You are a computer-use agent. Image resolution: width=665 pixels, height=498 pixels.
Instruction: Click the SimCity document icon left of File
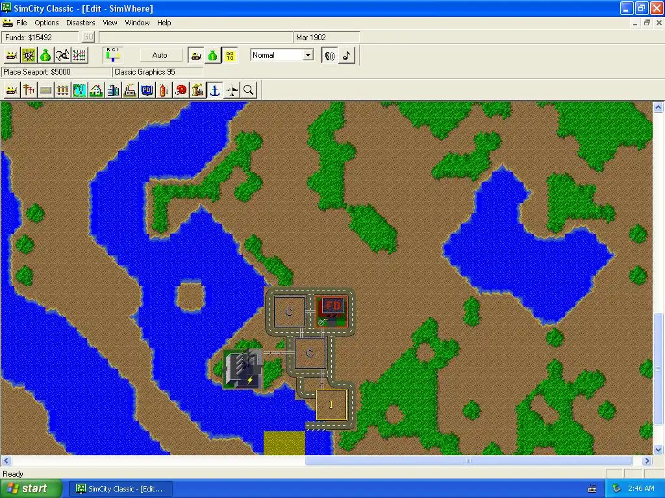(8, 23)
